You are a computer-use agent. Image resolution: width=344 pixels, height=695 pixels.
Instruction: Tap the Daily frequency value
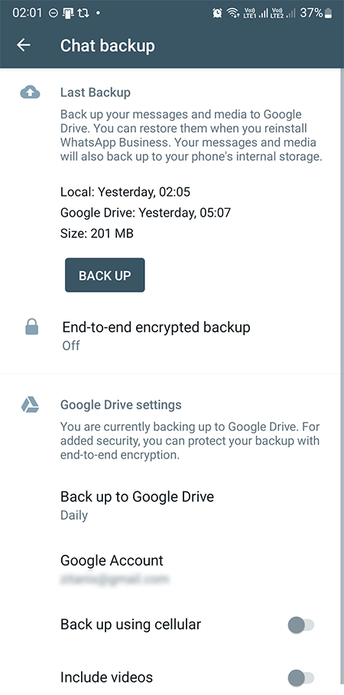pos(74,515)
